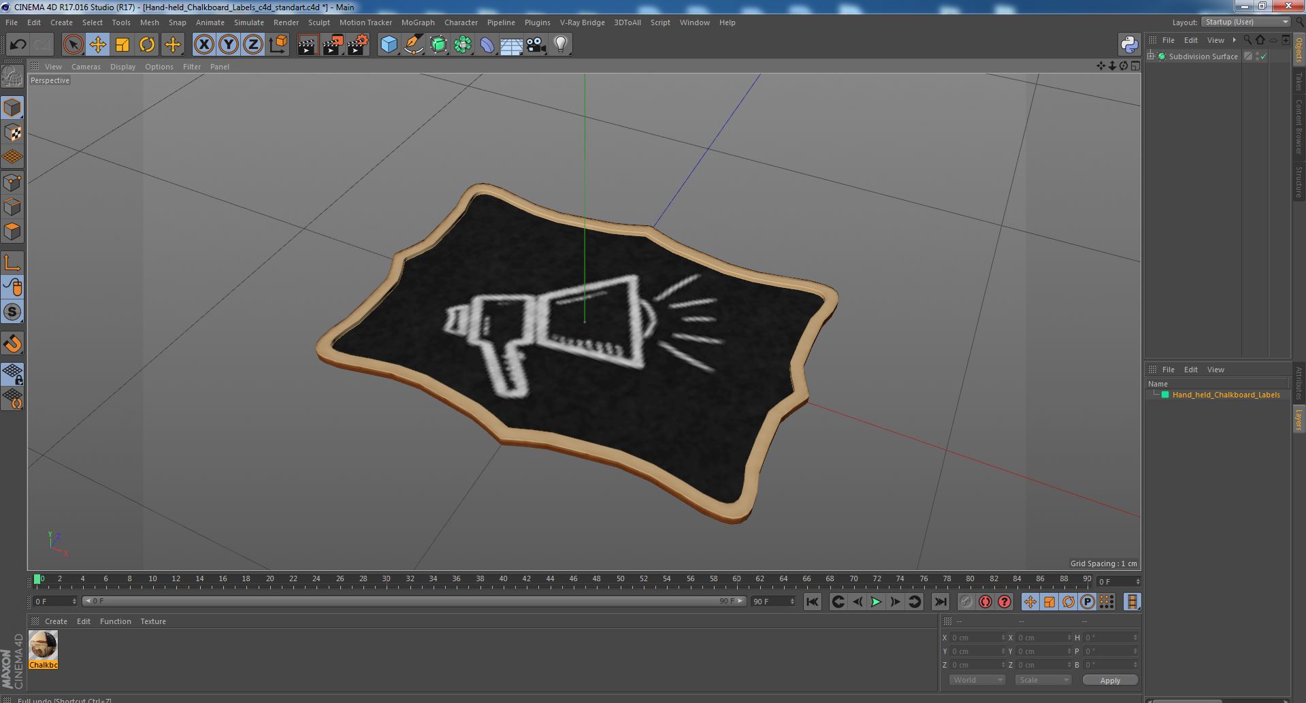Open the V-Ray Bridge menu
The width and height of the screenshot is (1306, 703).
click(x=582, y=22)
